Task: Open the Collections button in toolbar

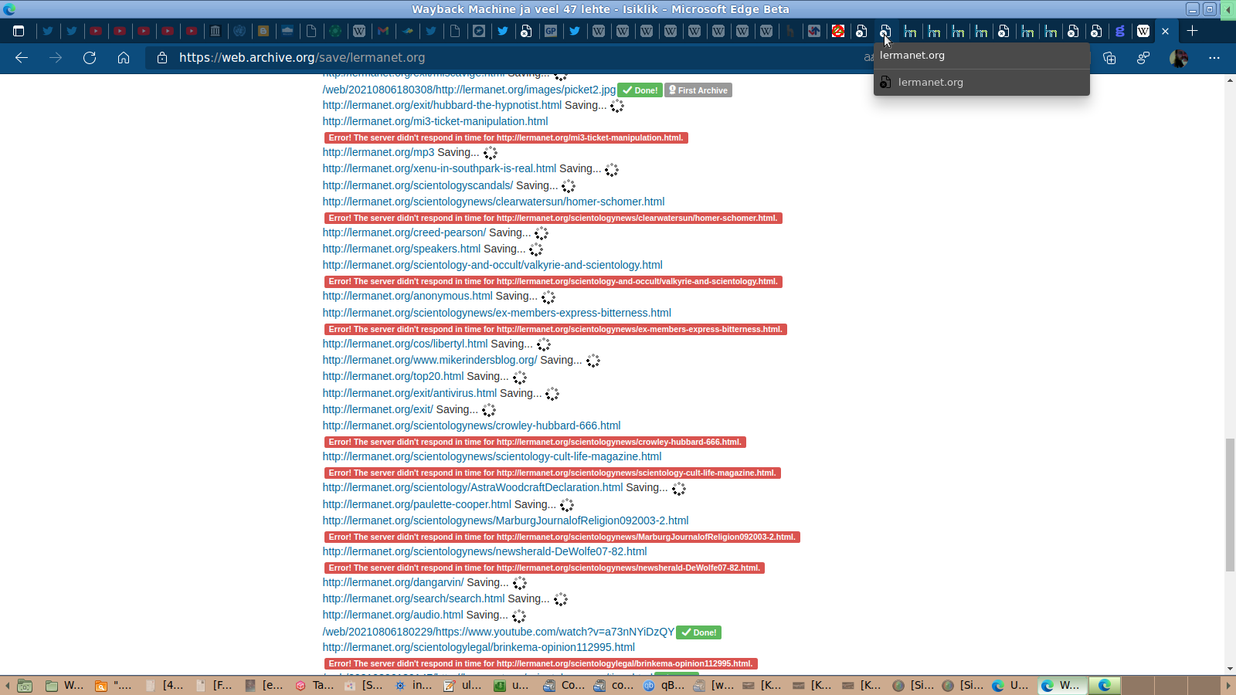Action: (x=1109, y=58)
